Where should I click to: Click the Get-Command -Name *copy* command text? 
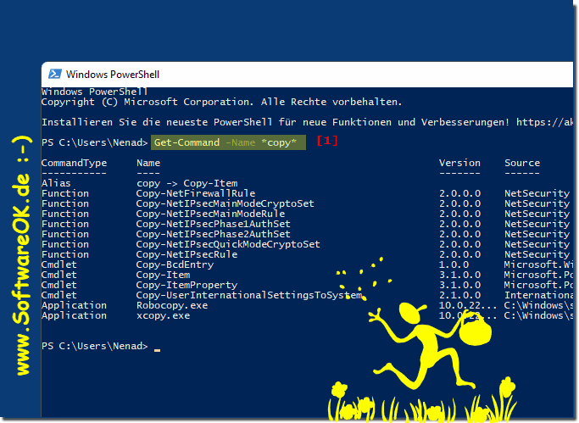pyautogui.click(x=225, y=142)
